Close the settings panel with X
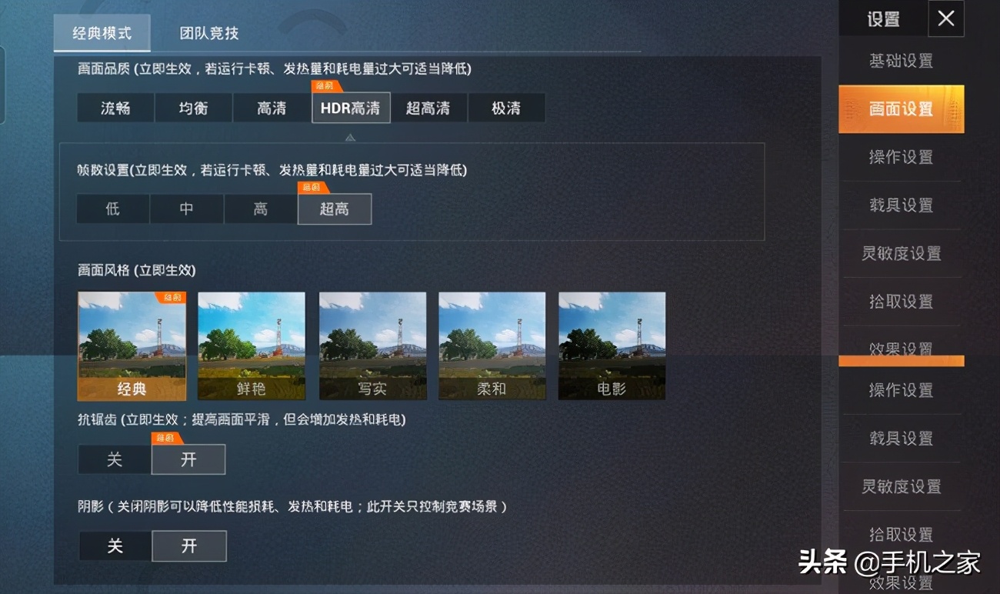This screenshot has height=594, width=1000. [x=946, y=18]
